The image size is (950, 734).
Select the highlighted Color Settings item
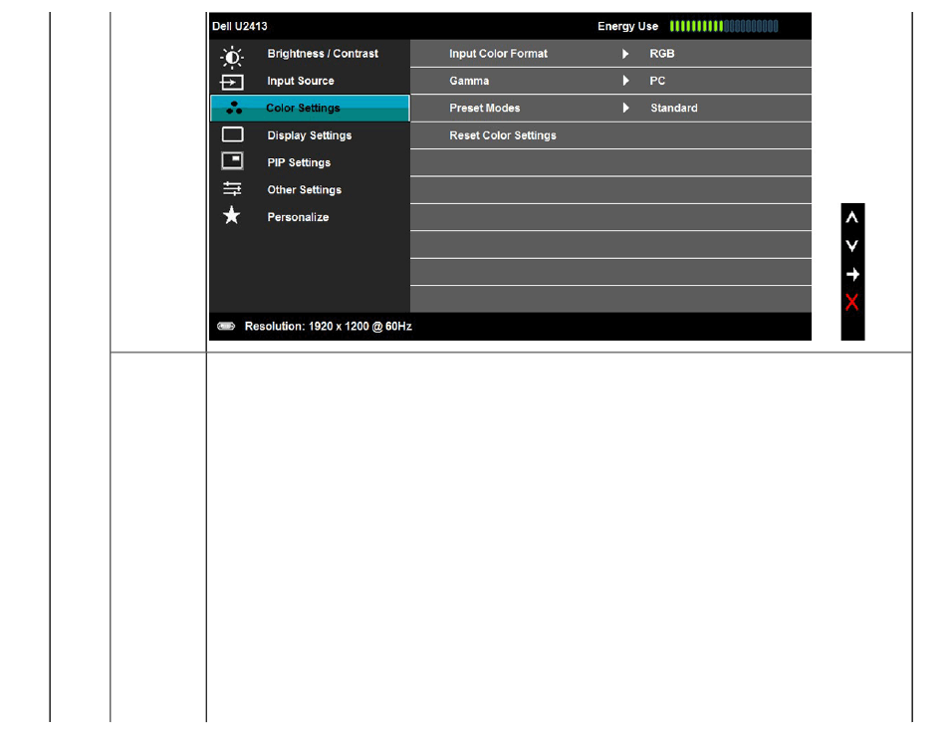(x=310, y=108)
